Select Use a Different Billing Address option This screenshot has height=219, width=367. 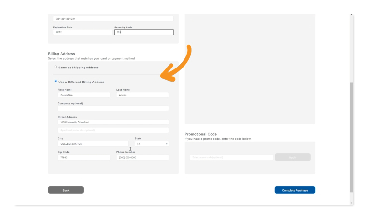click(56, 81)
